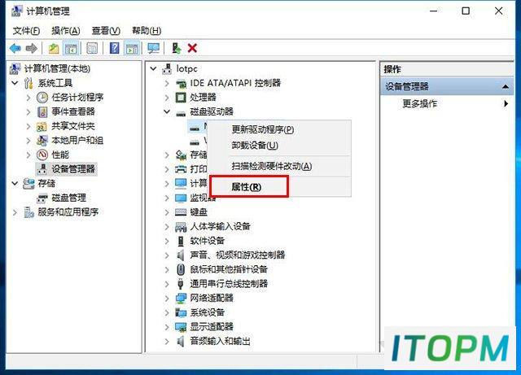
Task: Open 磁盘管理 under 存储
Action: [x=68, y=198]
